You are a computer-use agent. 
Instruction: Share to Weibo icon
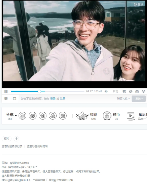click(33, 116)
